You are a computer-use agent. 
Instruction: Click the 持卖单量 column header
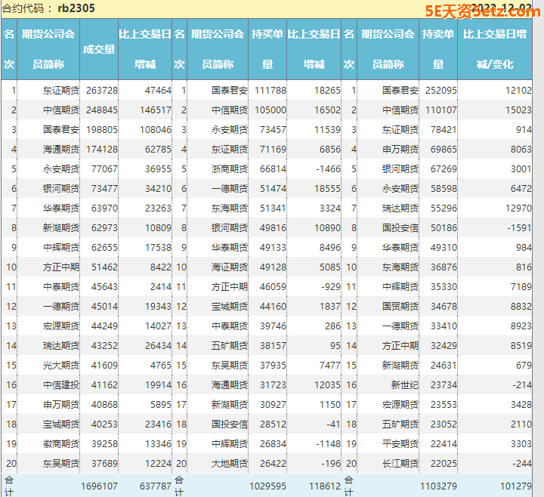pos(437,49)
